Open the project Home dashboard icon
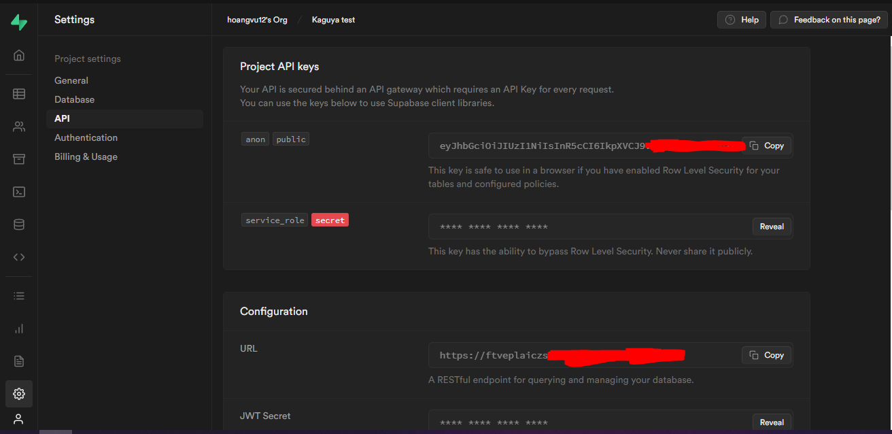 coord(18,55)
